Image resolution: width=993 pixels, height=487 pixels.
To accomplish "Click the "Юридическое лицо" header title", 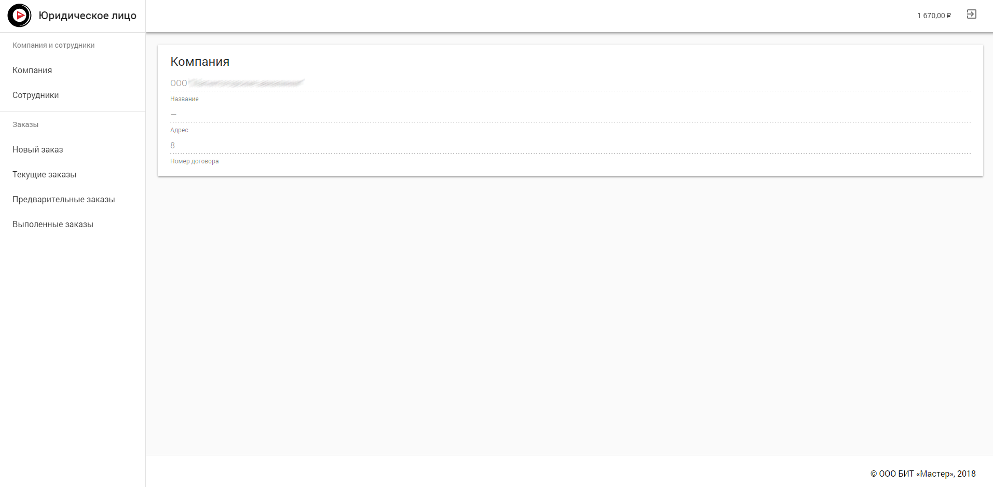I will [87, 16].
